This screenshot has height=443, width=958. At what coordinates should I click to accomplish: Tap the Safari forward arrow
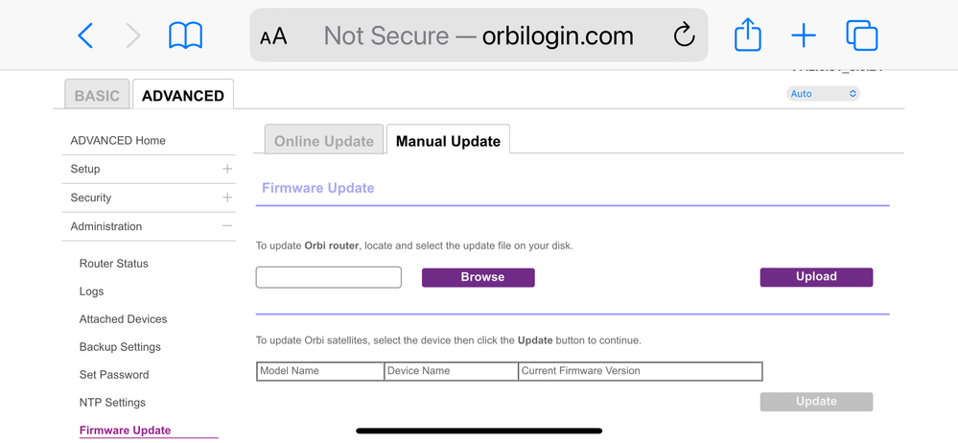[x=133, y=36]
